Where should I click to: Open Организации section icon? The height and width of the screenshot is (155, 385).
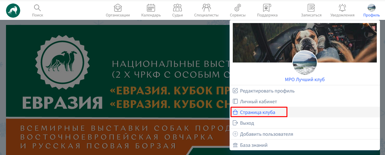(118, 8)
